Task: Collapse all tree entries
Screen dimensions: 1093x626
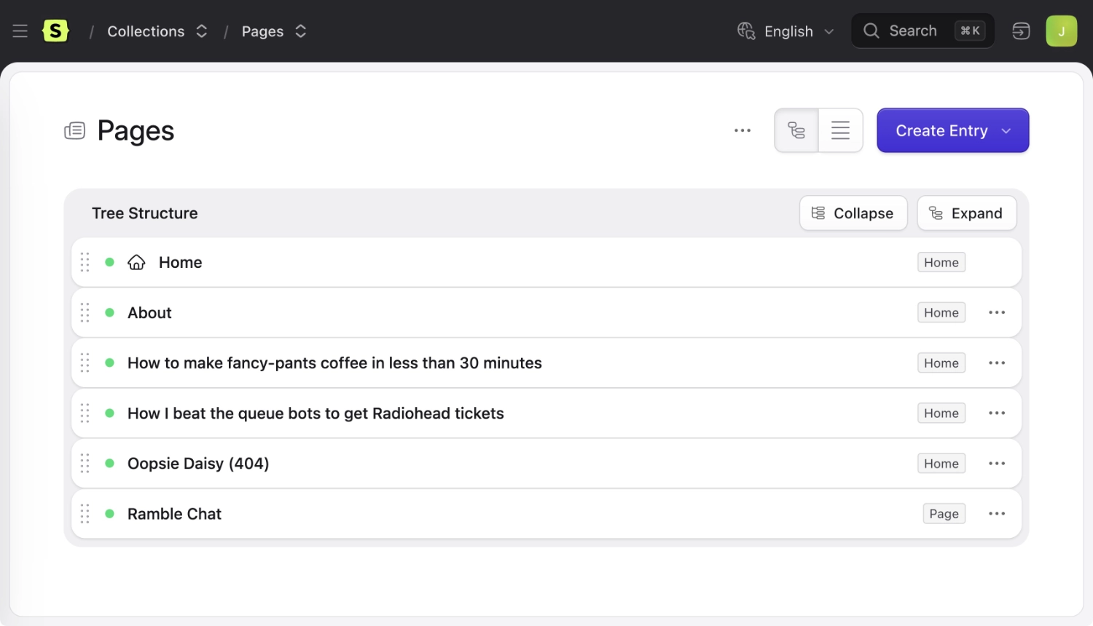Action: tap(853, 213)
